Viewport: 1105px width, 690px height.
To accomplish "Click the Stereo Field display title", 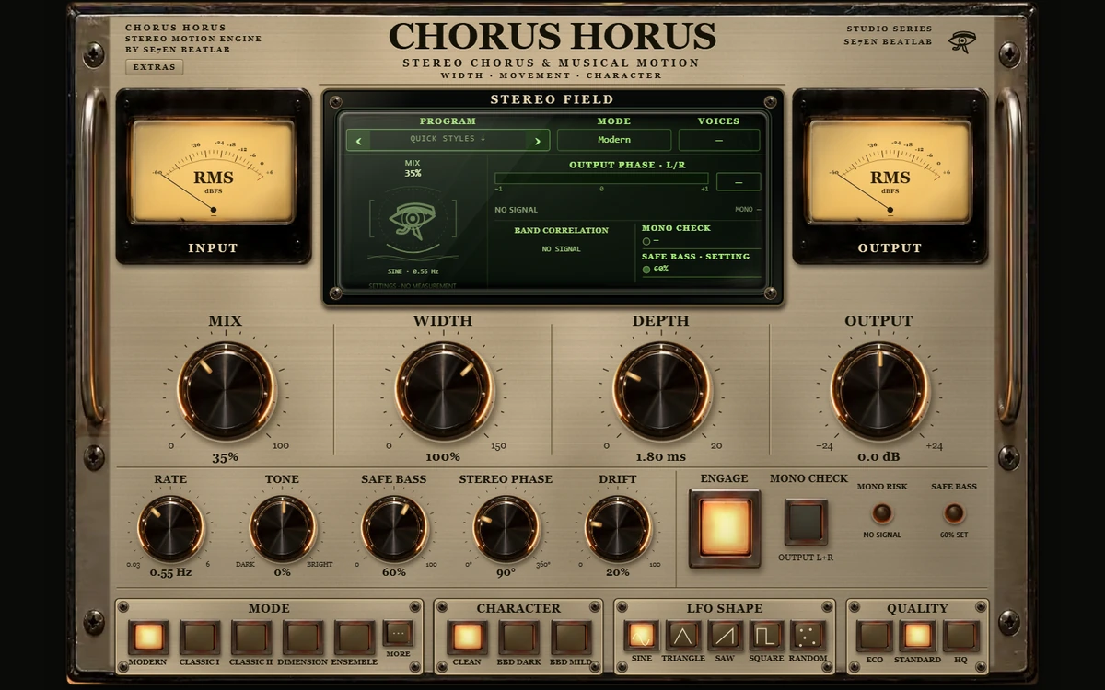I will (x=552, y=99).
